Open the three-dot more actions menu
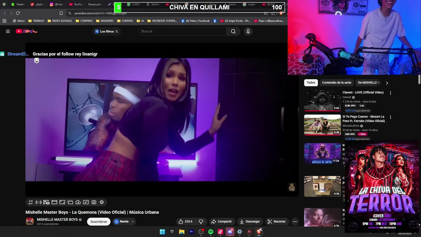The image size is (421, 237). (x=295, y=222)
